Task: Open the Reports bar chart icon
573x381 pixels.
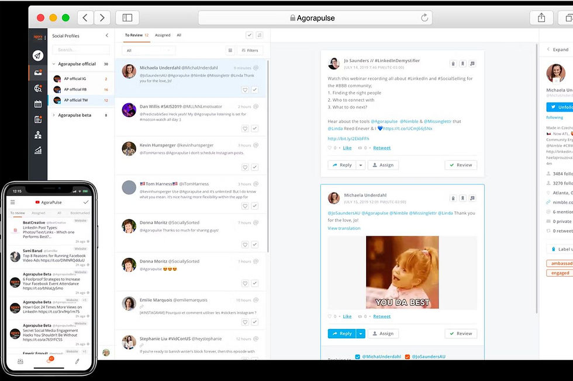Action: point(38,150)
